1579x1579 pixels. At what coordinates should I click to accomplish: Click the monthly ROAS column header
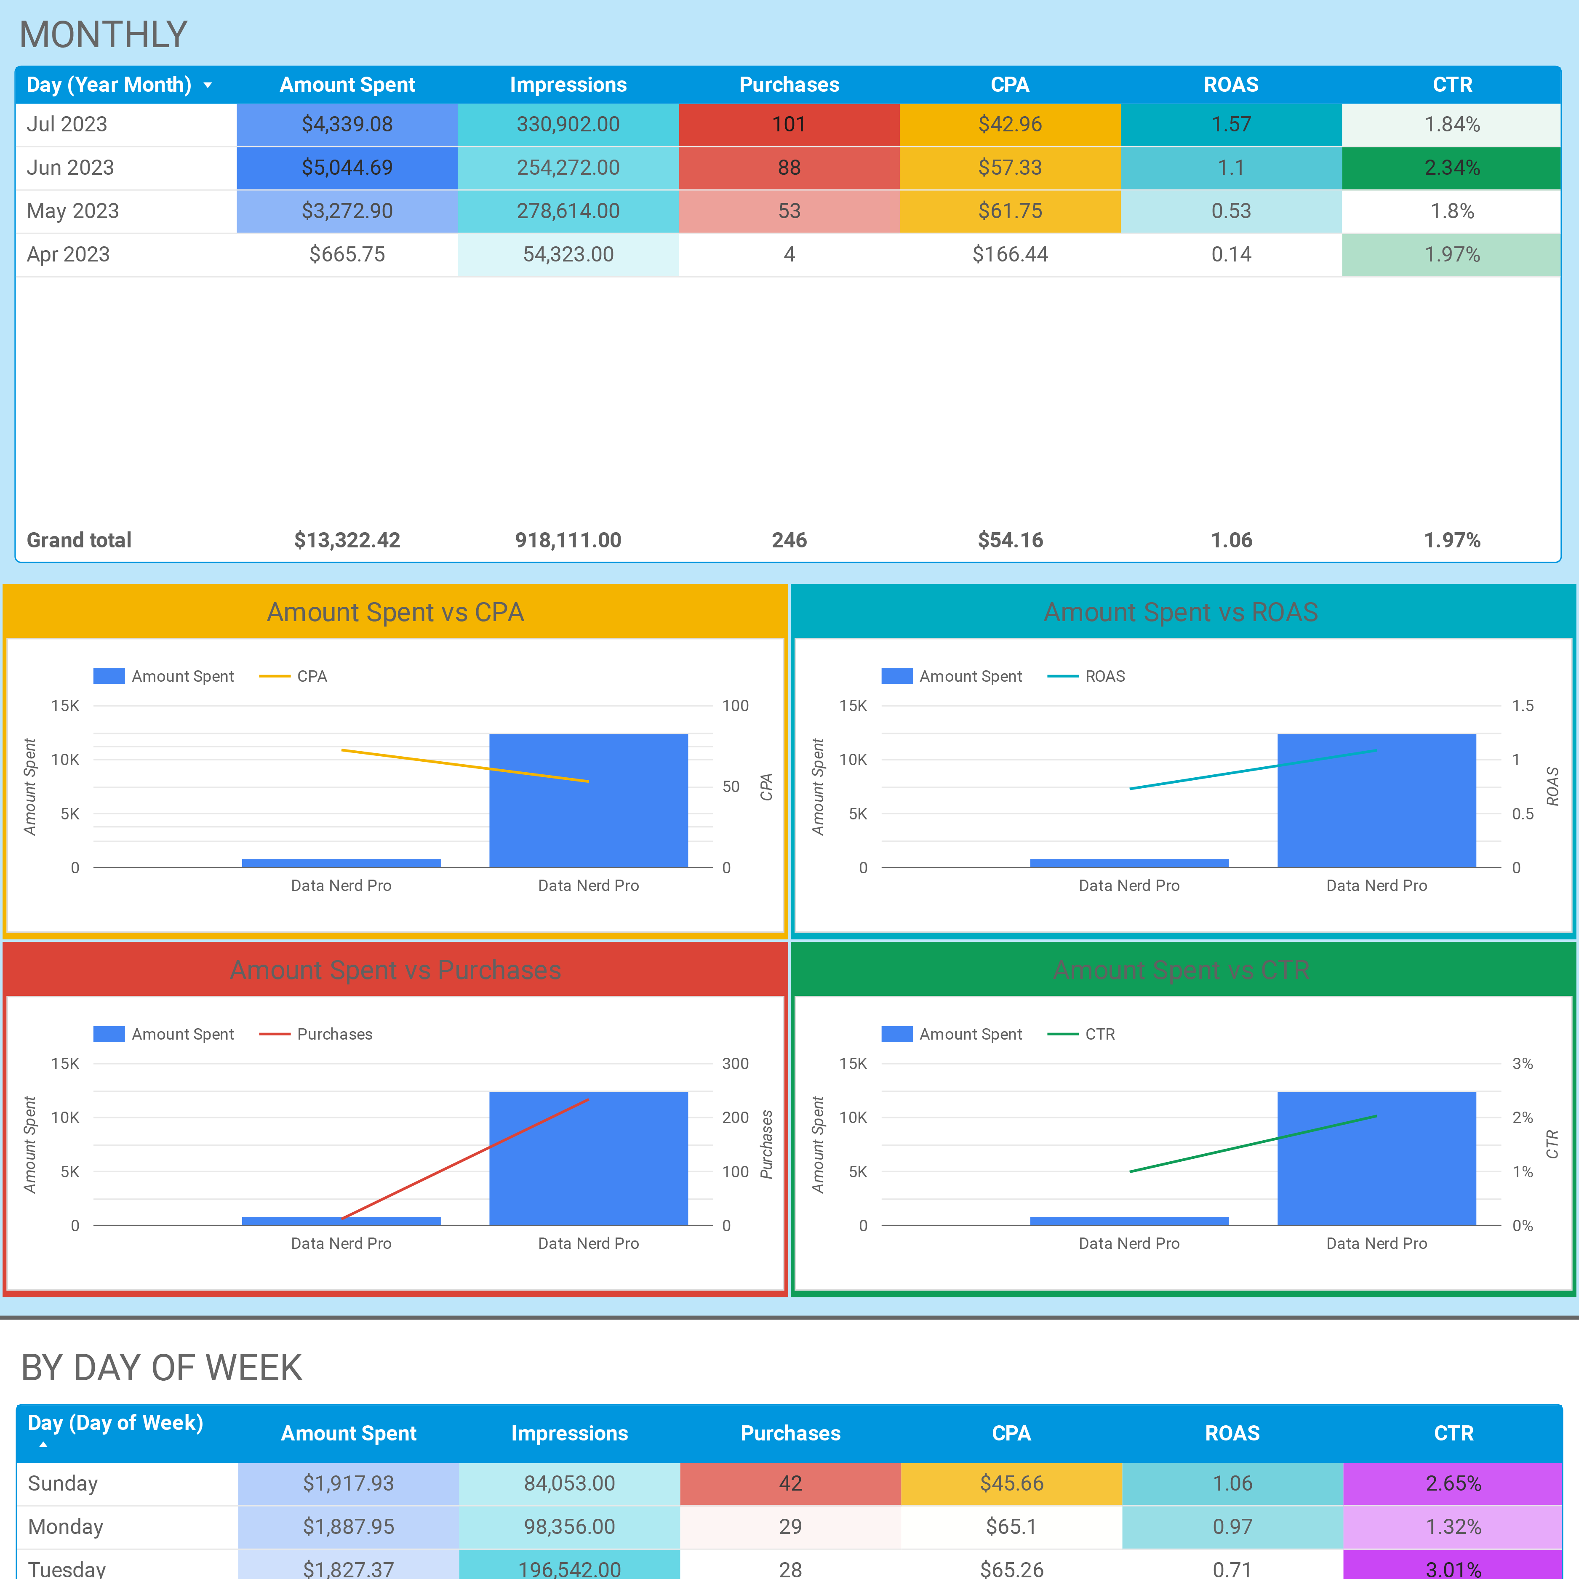(x=1231, y=85)
